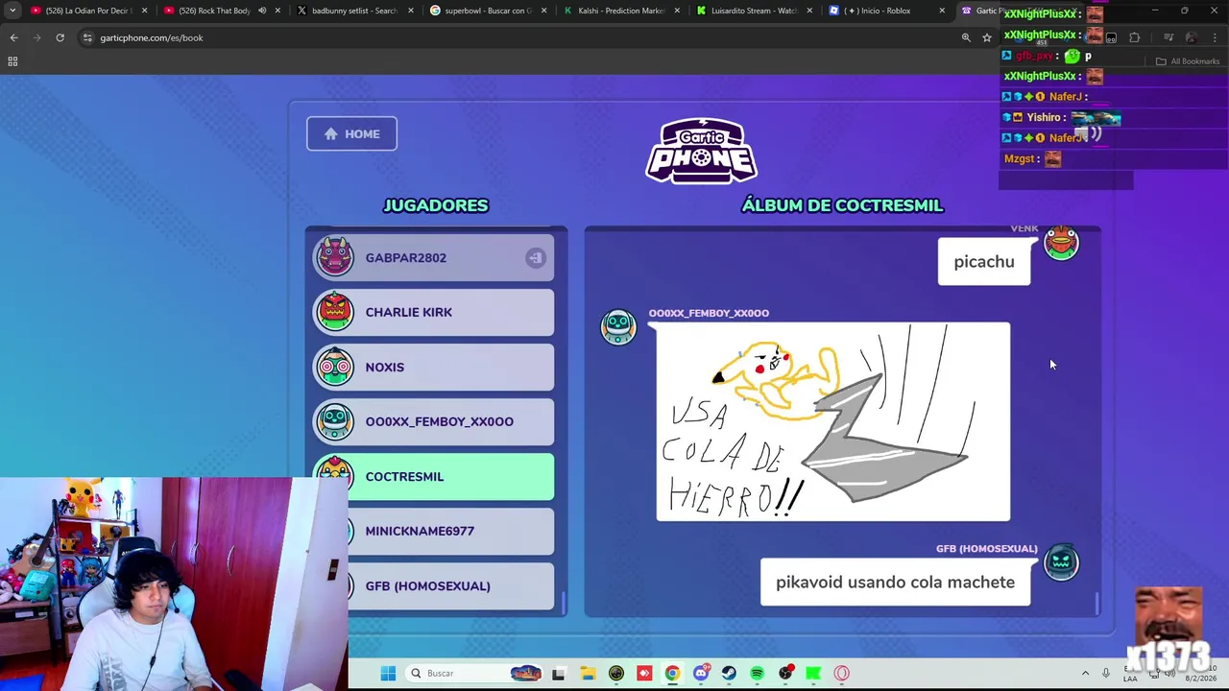Show hidden system tray icons
The width and height of the screenshot is (1229, 691).
pos(1085,673)
